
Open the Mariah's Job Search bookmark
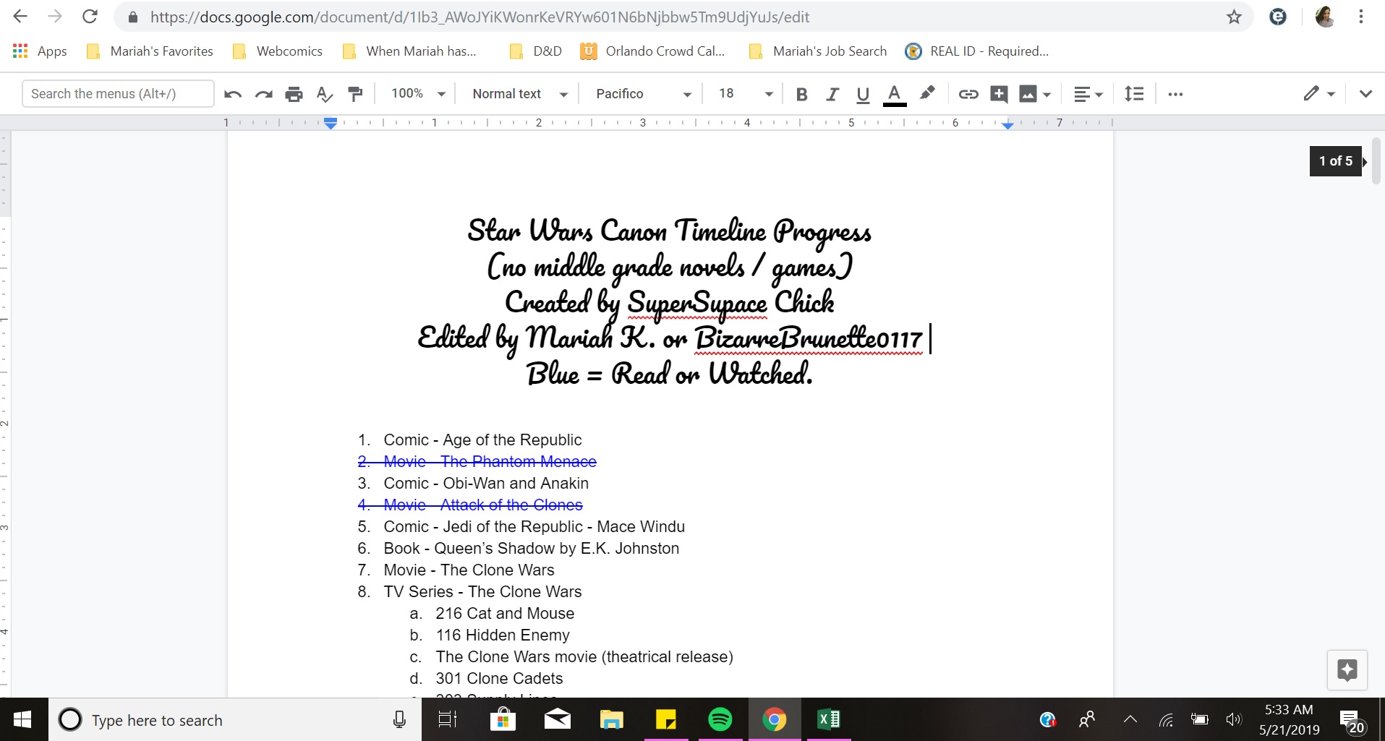pyautogui.click(x=830, y=51)
